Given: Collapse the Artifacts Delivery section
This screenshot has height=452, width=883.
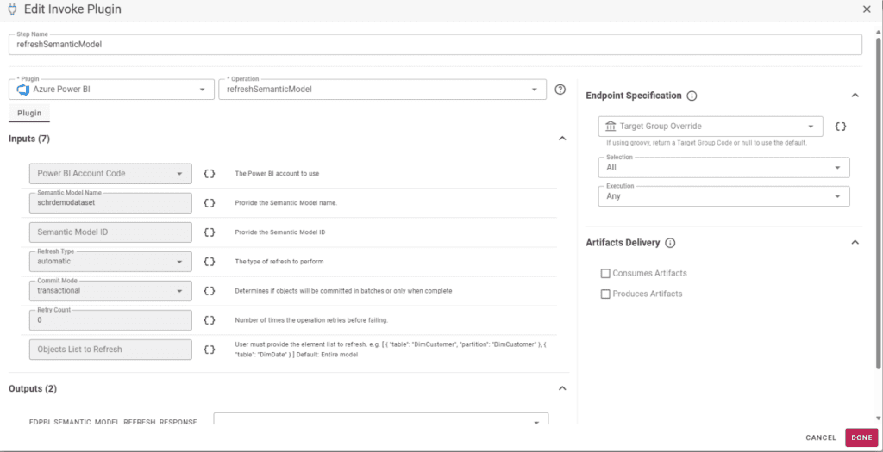Looking at the screenshot, I should click(855, 243).
